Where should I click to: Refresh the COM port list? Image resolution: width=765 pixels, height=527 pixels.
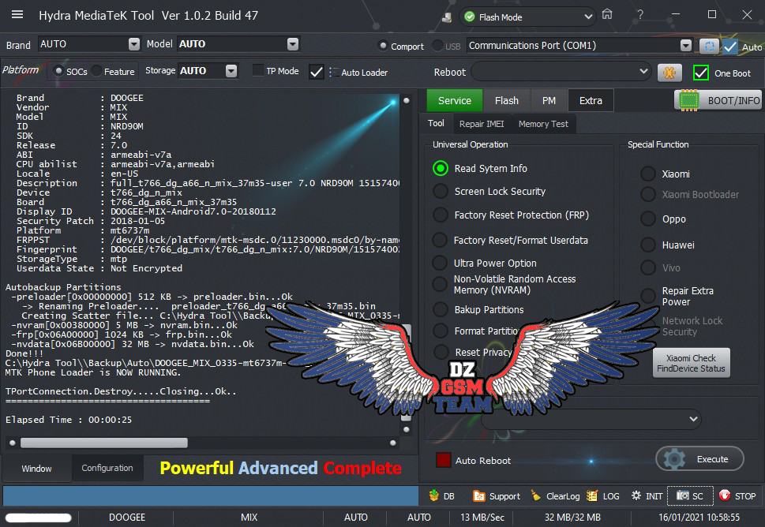pos(708,46)
